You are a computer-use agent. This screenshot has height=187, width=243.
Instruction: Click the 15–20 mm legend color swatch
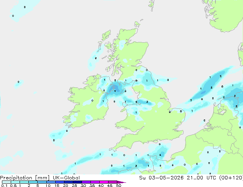coord(60,182)
